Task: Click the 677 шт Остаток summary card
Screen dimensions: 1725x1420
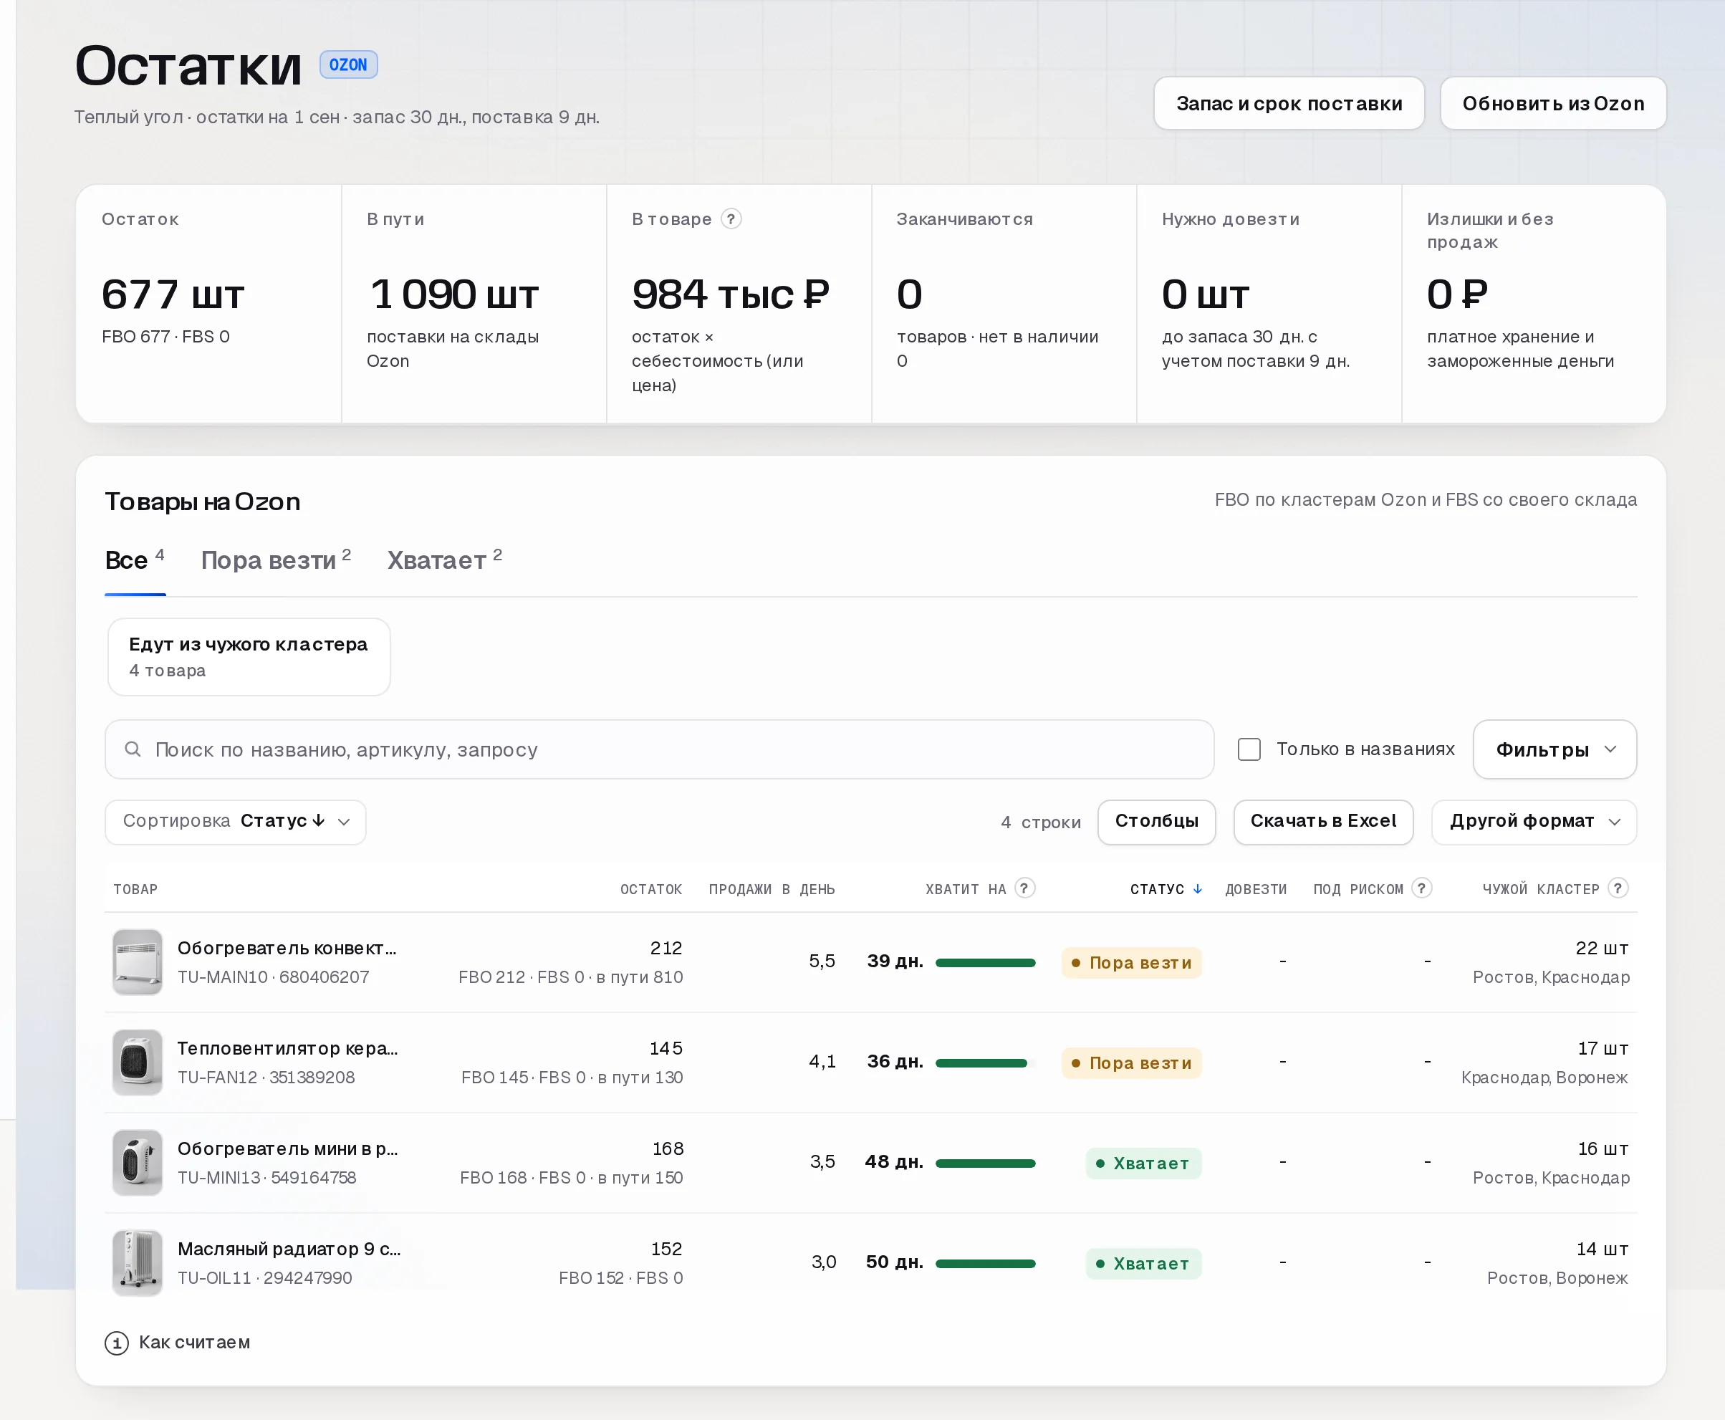Action: (208, 304)
